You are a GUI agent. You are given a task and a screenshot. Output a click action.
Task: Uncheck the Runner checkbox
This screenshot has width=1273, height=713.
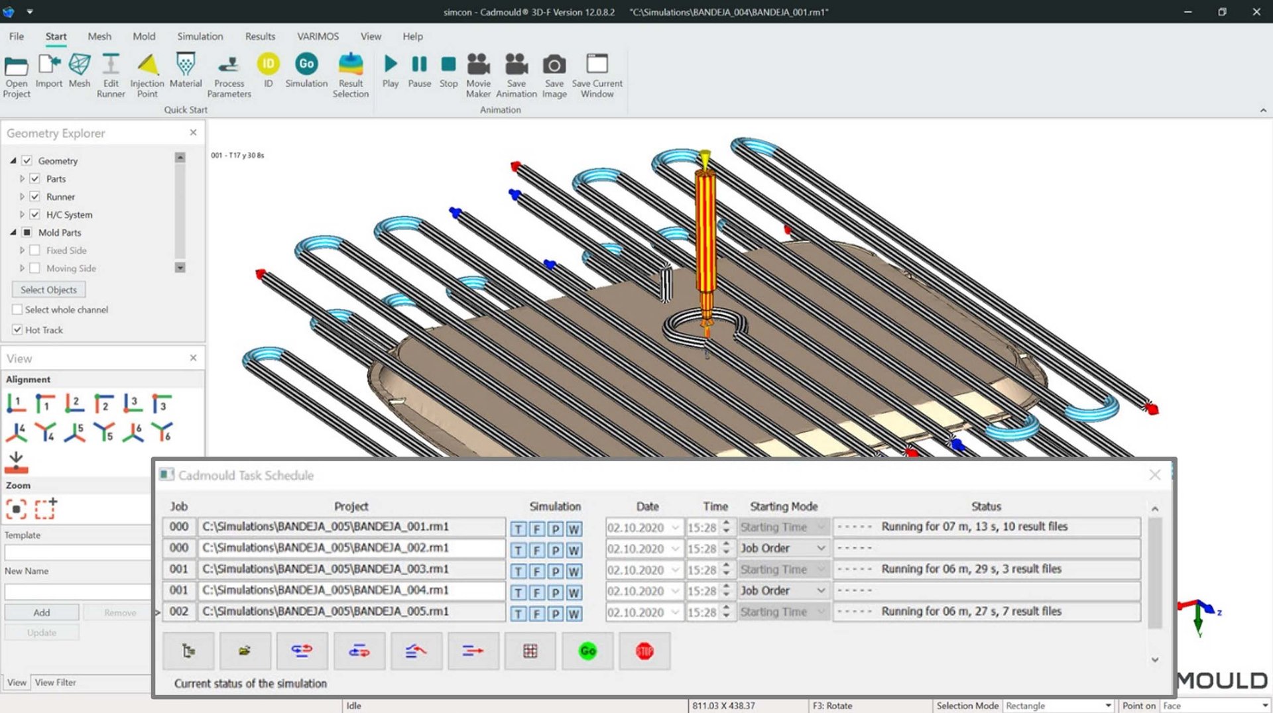click(x=35, y=196)
